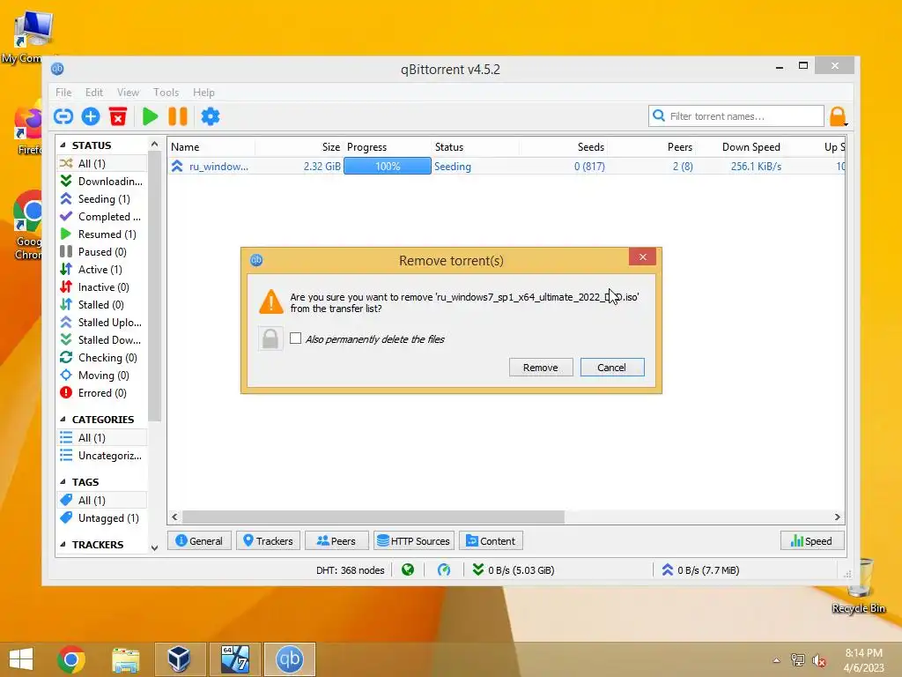
Task: Select the Downloading status filter
Action: click(102, 182)
